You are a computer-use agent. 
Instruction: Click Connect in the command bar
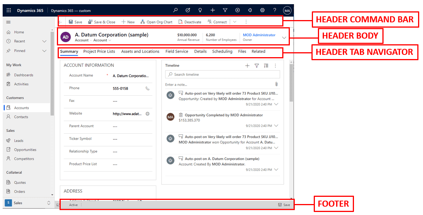point(217,22)
